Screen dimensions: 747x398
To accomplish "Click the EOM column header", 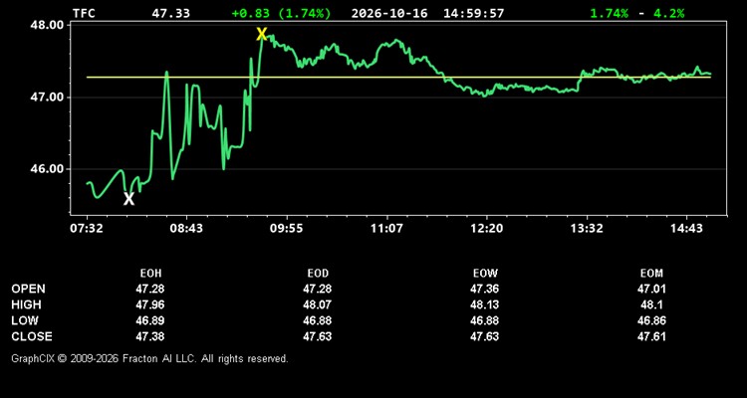I will tap(651, 274).
